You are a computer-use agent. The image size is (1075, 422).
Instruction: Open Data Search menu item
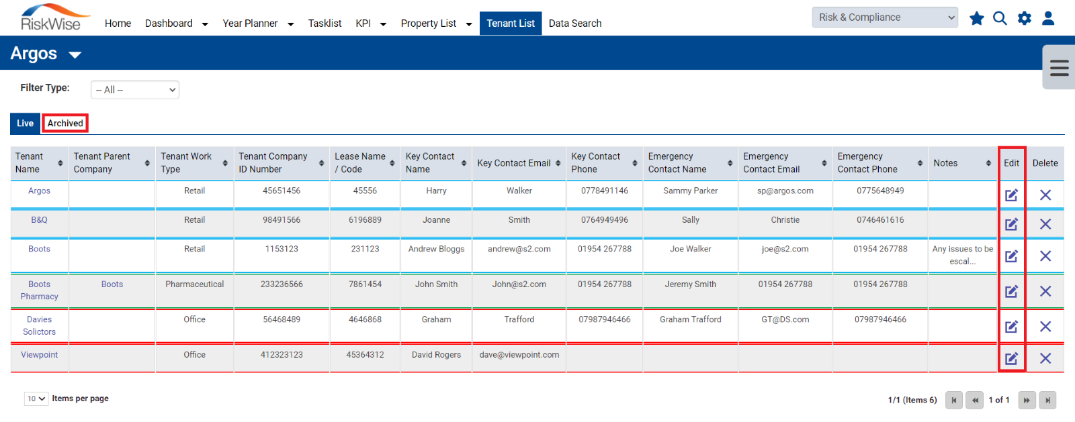click(575, 23)
